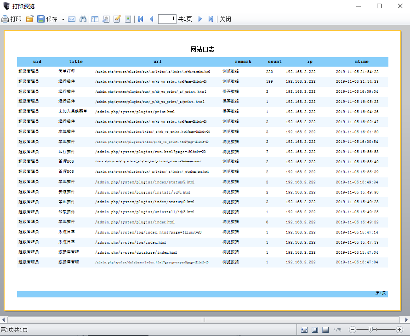Expand the 保存 save format dropdown arrow
Screen dimensions: 410x336
(x=63, y=19)
